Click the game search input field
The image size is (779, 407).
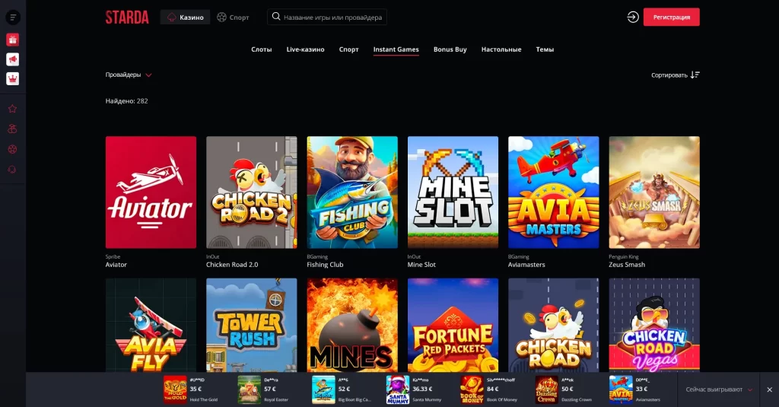pos(327,17)
